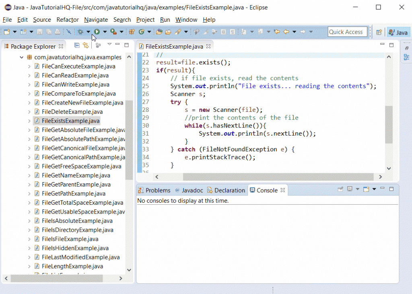Save all open editors with Save All icon
The image size is (412, 294).
point(48,31)
